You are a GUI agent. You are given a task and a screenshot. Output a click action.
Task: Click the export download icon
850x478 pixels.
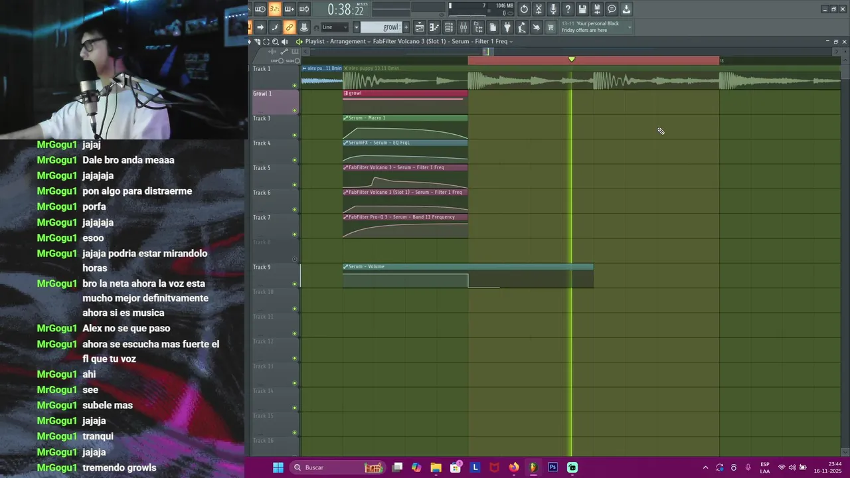626,9
